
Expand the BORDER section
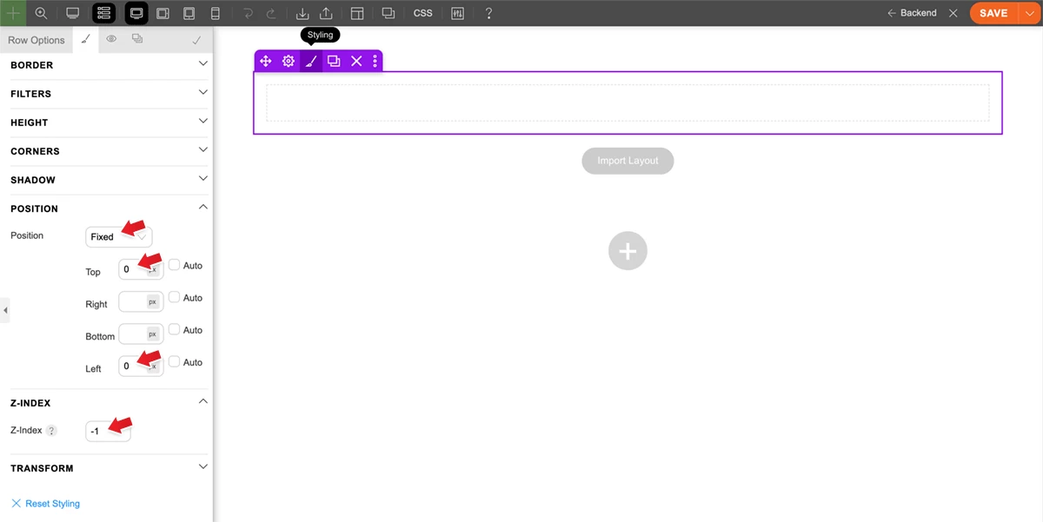(109, 65)
